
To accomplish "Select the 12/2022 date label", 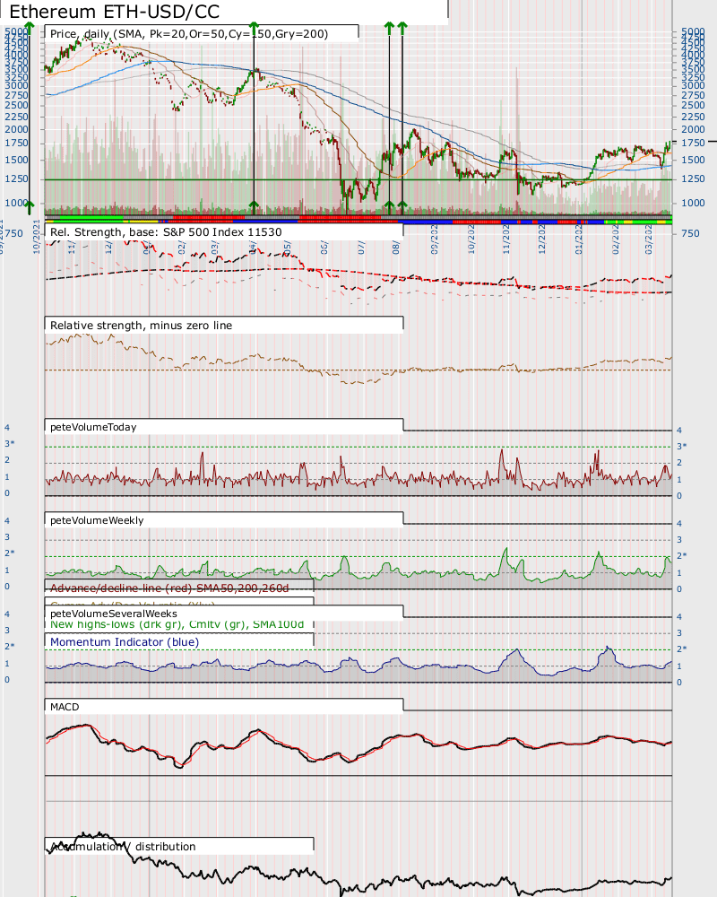I will pyautogui.click(x=542, y=239).
